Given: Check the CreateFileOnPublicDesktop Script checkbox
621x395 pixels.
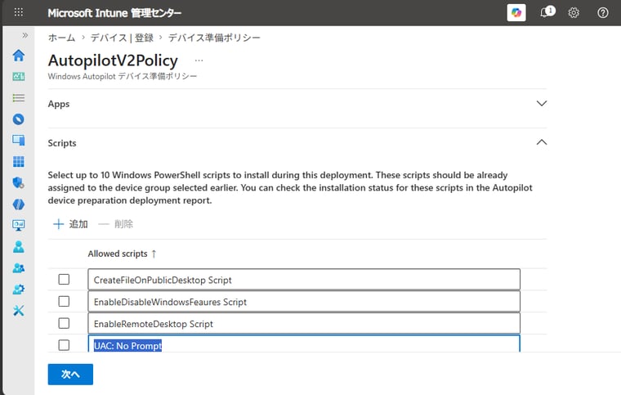Looking at the screenshot, I should tap(64, 280).
